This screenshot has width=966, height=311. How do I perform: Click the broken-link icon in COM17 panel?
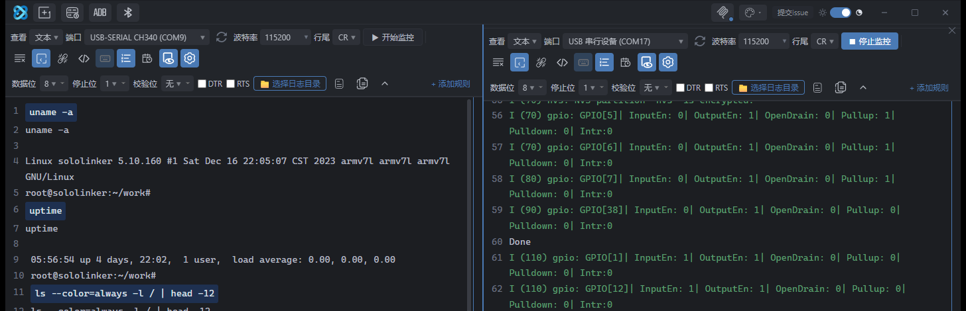(x=541, y=62)
